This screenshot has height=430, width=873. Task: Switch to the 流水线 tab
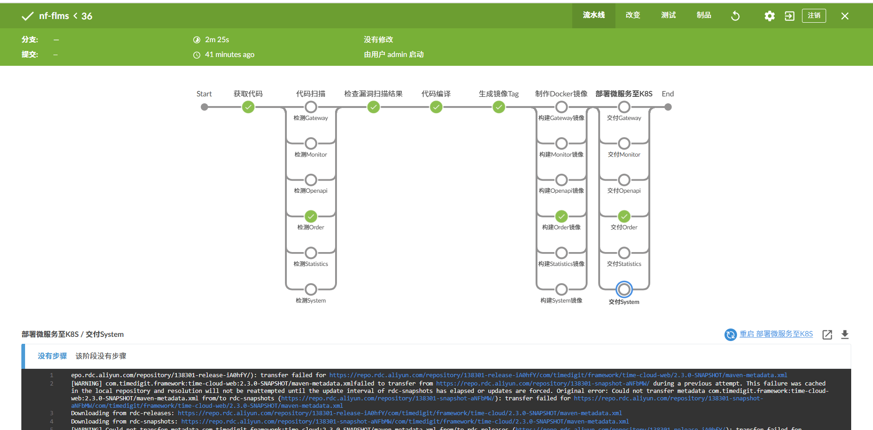click(594, 15)
